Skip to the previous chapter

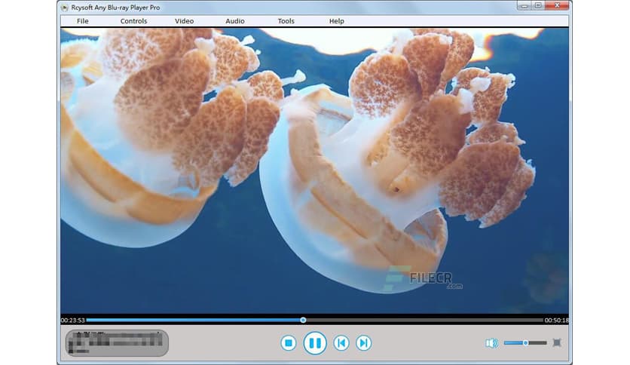(x=341, y=343)
